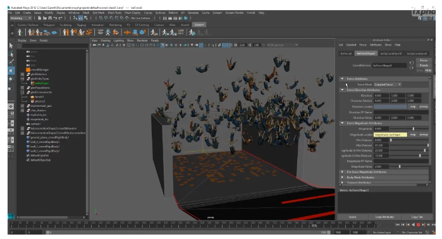The image size is (442, 239).
Task: Click map button beside Direction Locator
Action: point(413,106)
